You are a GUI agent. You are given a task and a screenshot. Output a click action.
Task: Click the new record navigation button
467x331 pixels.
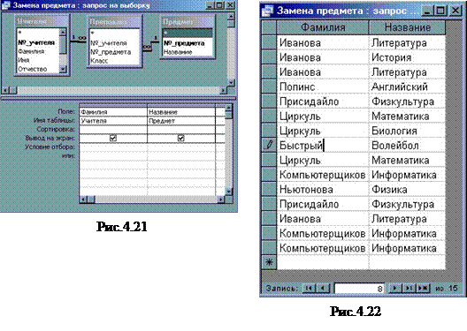coord(423,288)
